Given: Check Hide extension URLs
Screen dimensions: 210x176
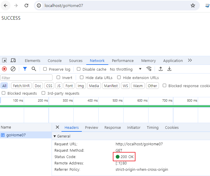Looking at the screenshot, I should click(x=119, y=77).
